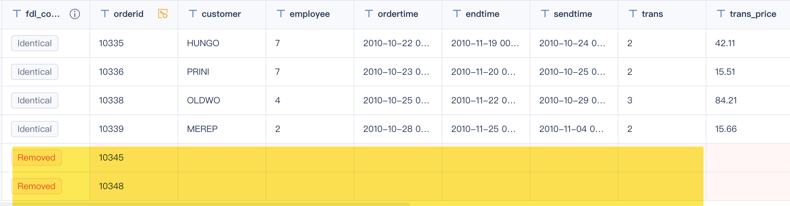Click the text type icon for sendtime column

coord(545,14)
